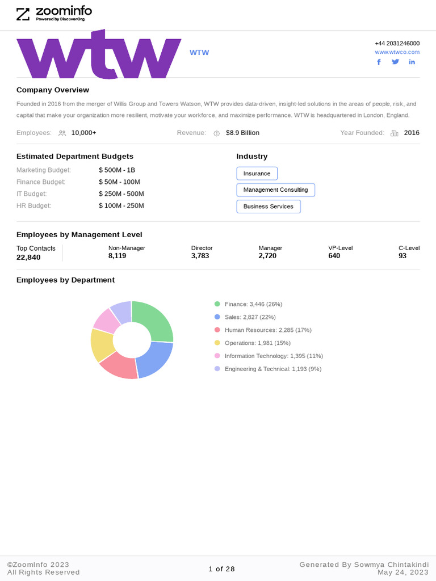Click the VP-Level count 640
Viewport: 436px width, 581px height.
point(334,256)
